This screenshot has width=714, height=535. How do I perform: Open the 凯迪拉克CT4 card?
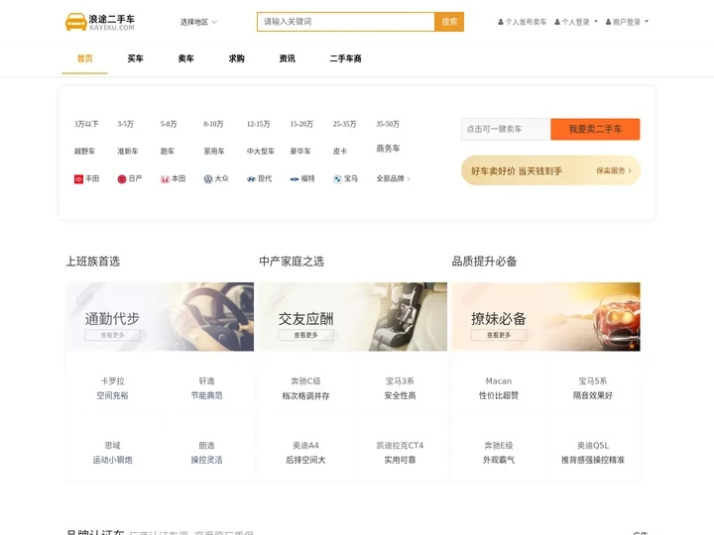[x=400, y=453]
